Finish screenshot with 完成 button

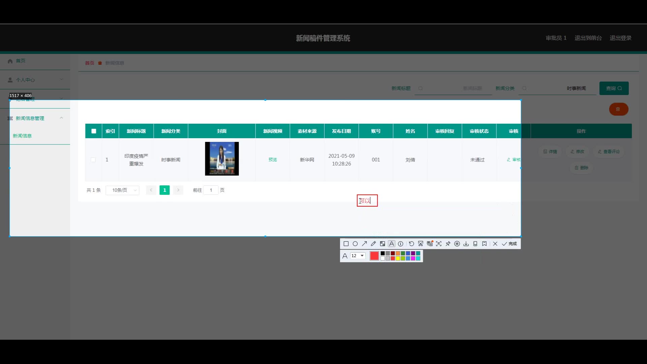[509, 244]
